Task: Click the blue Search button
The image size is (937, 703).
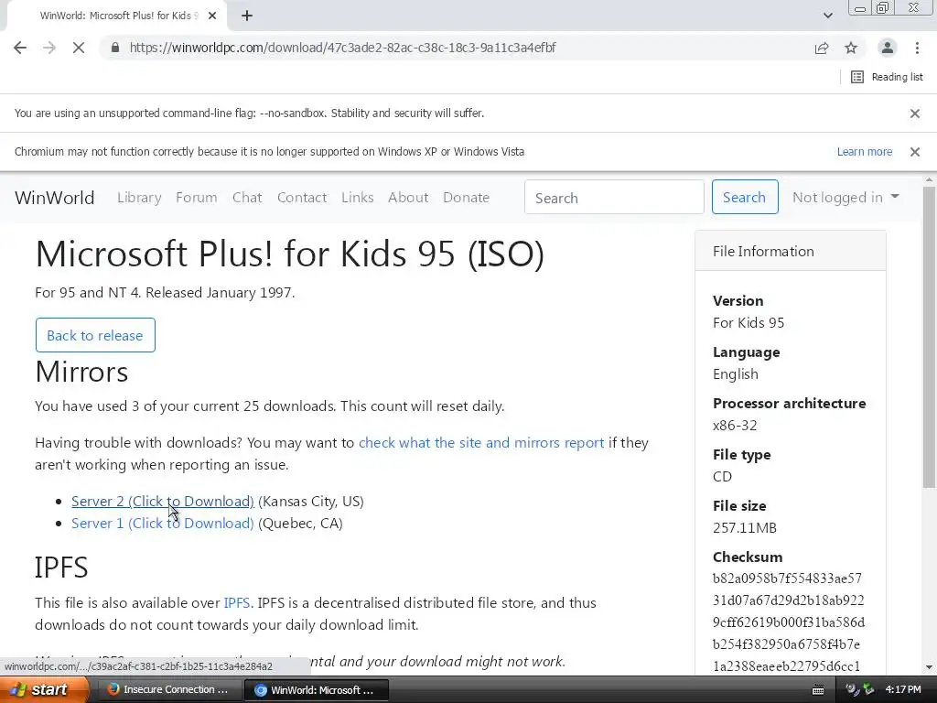Action: click(x=745, y=198)
